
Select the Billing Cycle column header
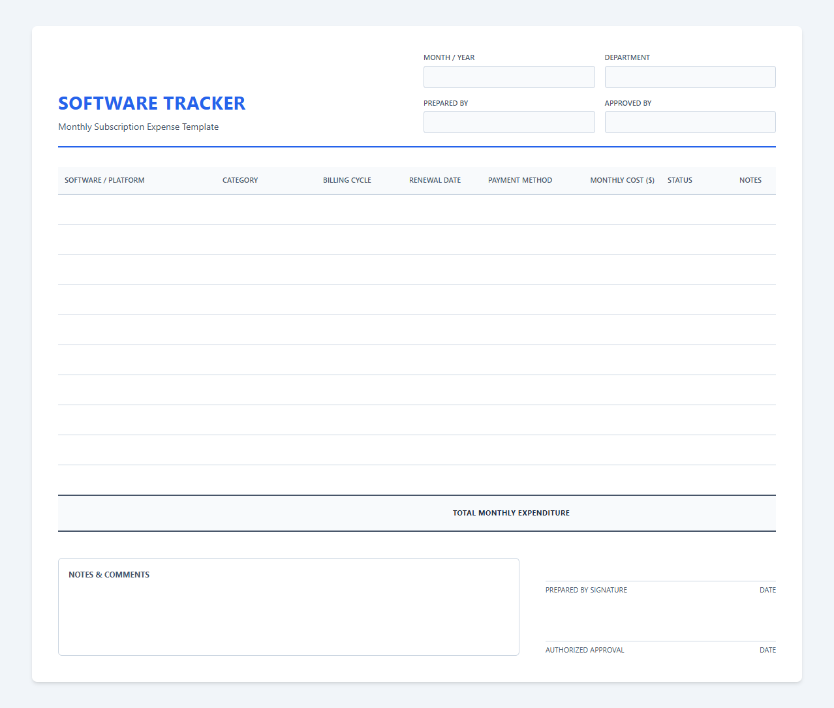(x=347, y=180)
